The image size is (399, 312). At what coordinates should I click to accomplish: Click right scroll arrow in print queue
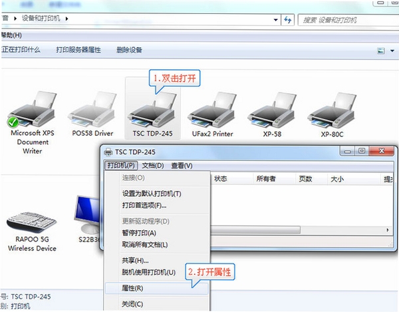click(388, 230)
